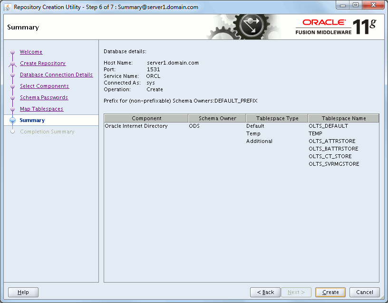Maximize the Repository Creation Utility window
The image size is (388, 303).
[x=356, y=5]
